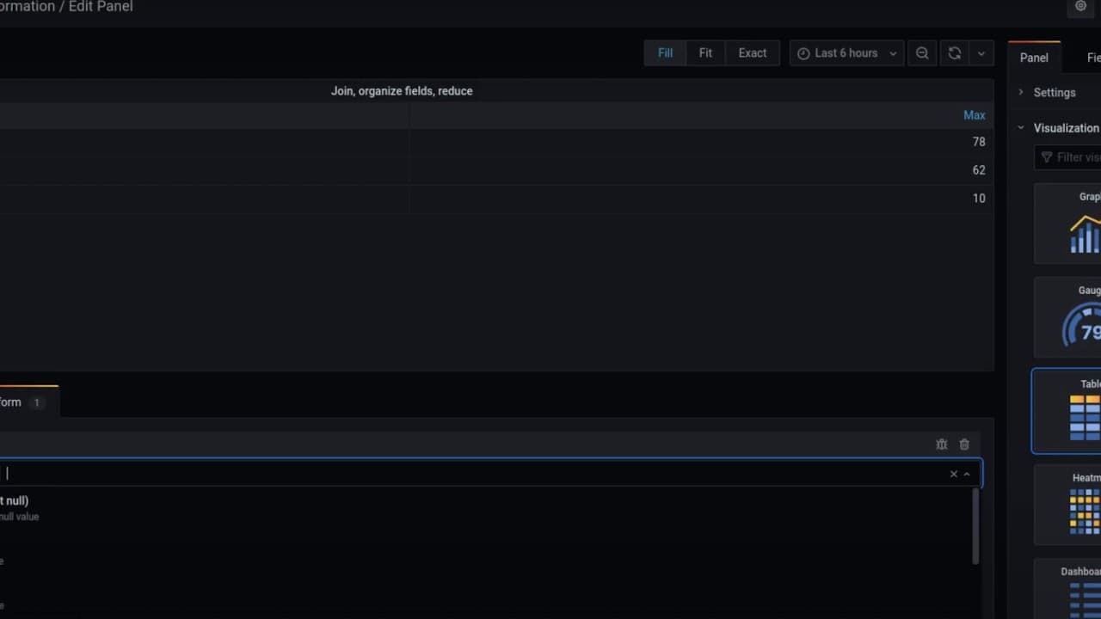Choose the Dashboard list visualization
This screenshot has width=1101, height=619.
click(1067, 589)
